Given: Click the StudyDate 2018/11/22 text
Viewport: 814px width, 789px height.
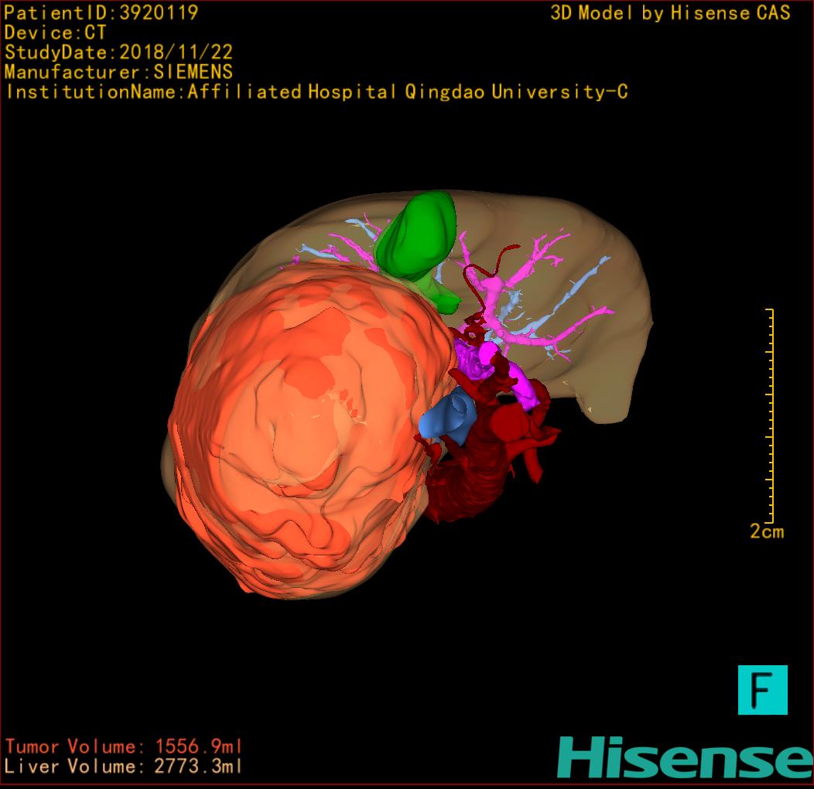Looking at the screenshot, I should click(119, 53).
